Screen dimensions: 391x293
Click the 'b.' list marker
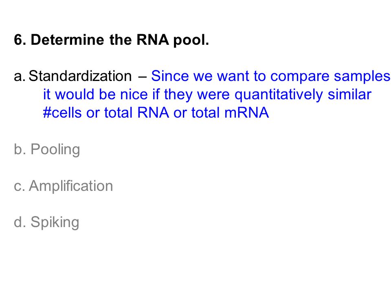tap(20, 149)
